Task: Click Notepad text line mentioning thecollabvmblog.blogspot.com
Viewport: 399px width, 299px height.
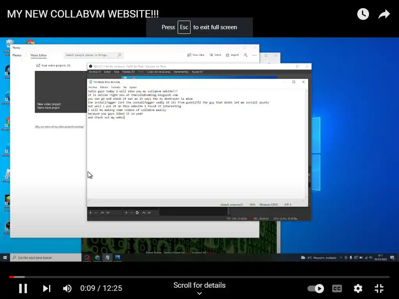Action: tap(133, 95)
